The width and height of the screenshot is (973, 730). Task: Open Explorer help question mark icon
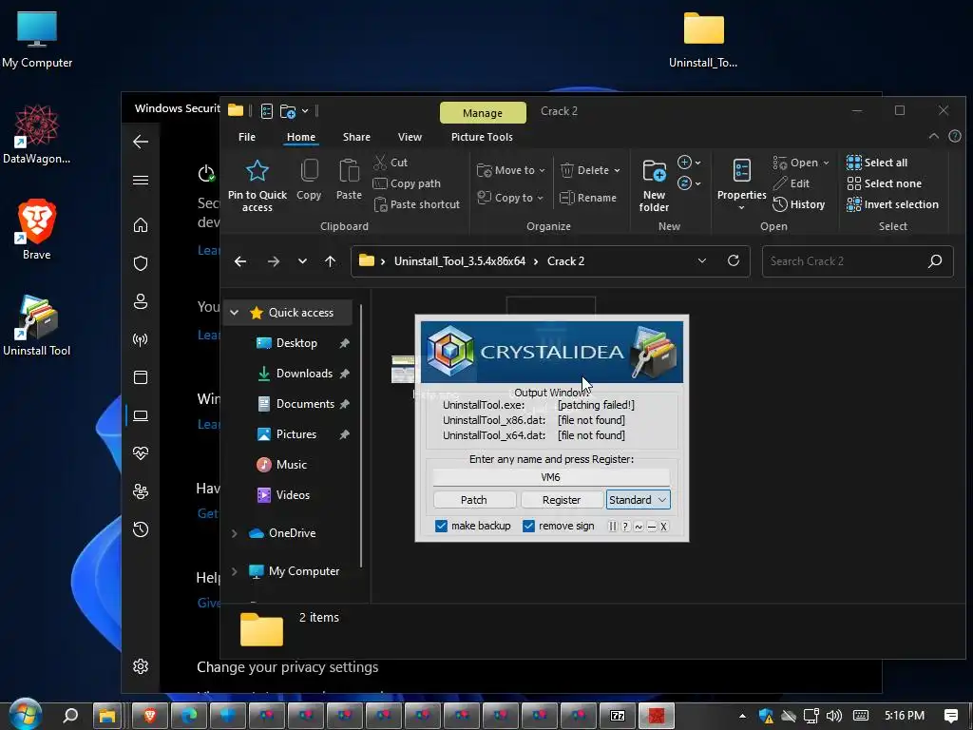coord(955,137)
